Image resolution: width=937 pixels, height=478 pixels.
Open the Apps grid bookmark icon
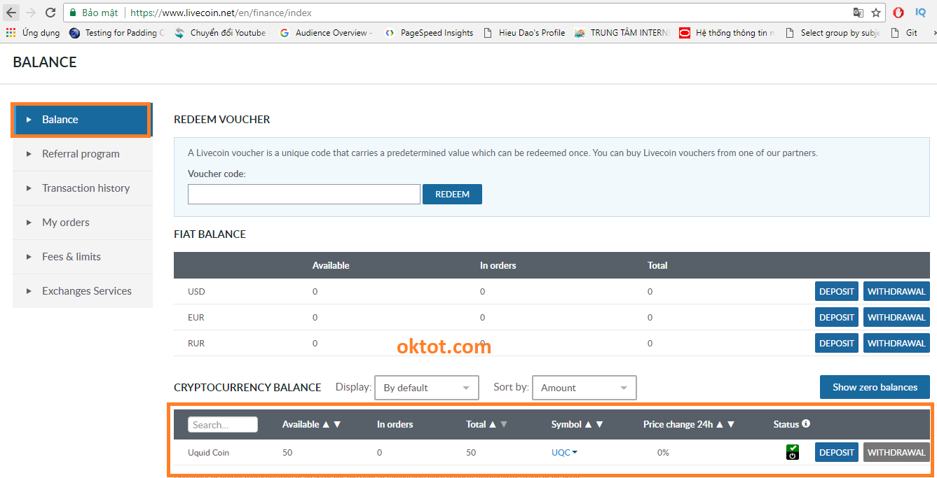(11, 33)
